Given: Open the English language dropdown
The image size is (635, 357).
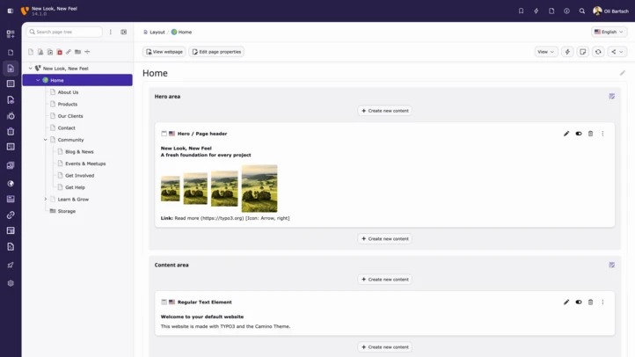Looking at the screenshot, I should pos(609,32).
